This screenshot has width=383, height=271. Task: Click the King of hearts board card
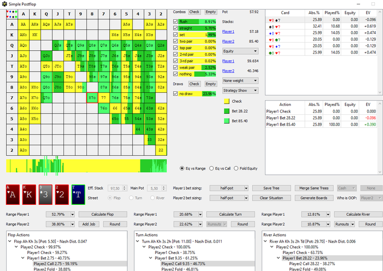click(x=29, y=195)
